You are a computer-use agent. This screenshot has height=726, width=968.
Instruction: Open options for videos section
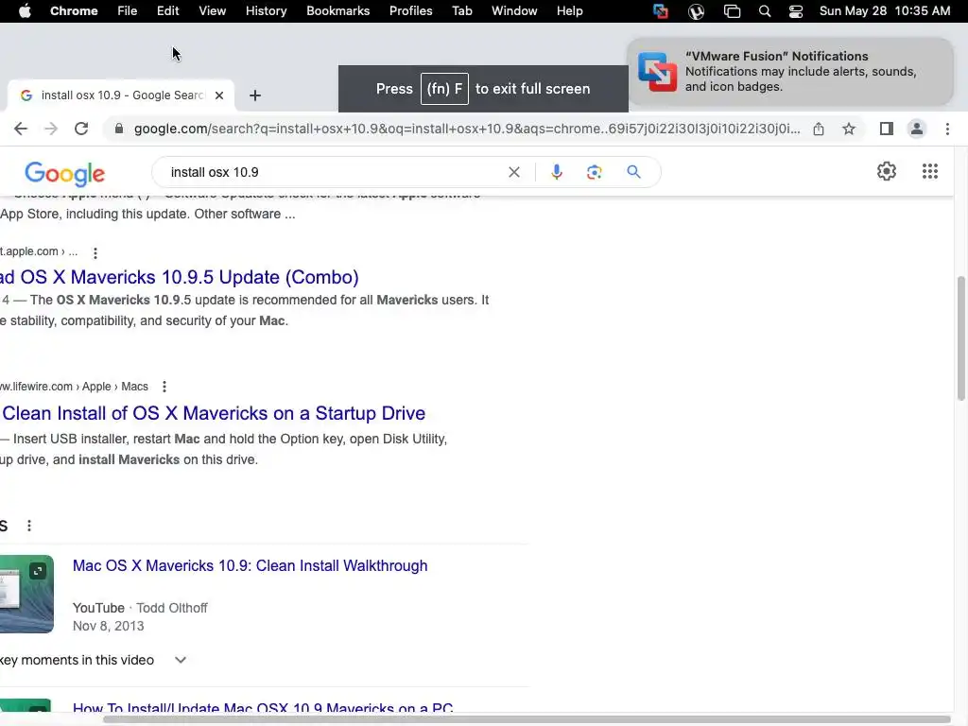29,526
